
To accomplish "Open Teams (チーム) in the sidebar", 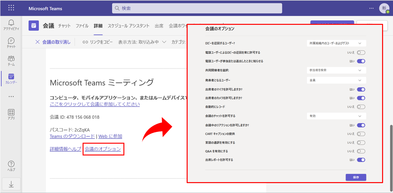I will tap(11, 61).
